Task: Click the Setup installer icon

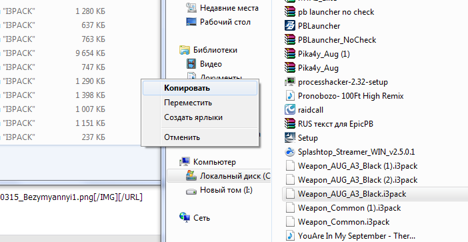Action: point(290,138)
